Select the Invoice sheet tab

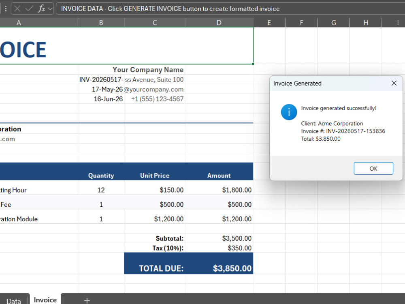[x=45, y=300]
